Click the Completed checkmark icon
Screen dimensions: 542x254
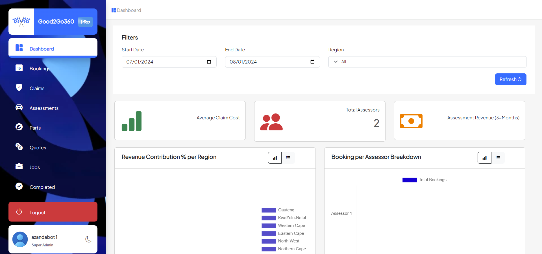pyautogui.click(x=19, y=186)
